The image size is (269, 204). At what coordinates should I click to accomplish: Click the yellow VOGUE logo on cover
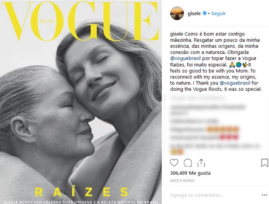click(x=81, y=21)
